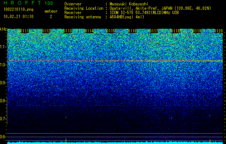
Task: Select the 0115 time marker
Action: pos(111,31)
